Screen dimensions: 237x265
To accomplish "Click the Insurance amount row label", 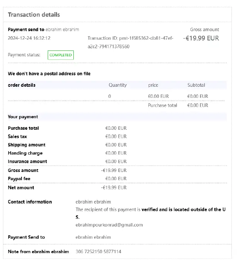I will 27,162.
